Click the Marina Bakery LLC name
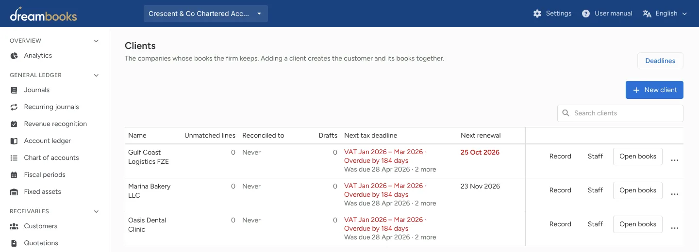The height and width of the screenshot is (252, 699). click(150, 191)
